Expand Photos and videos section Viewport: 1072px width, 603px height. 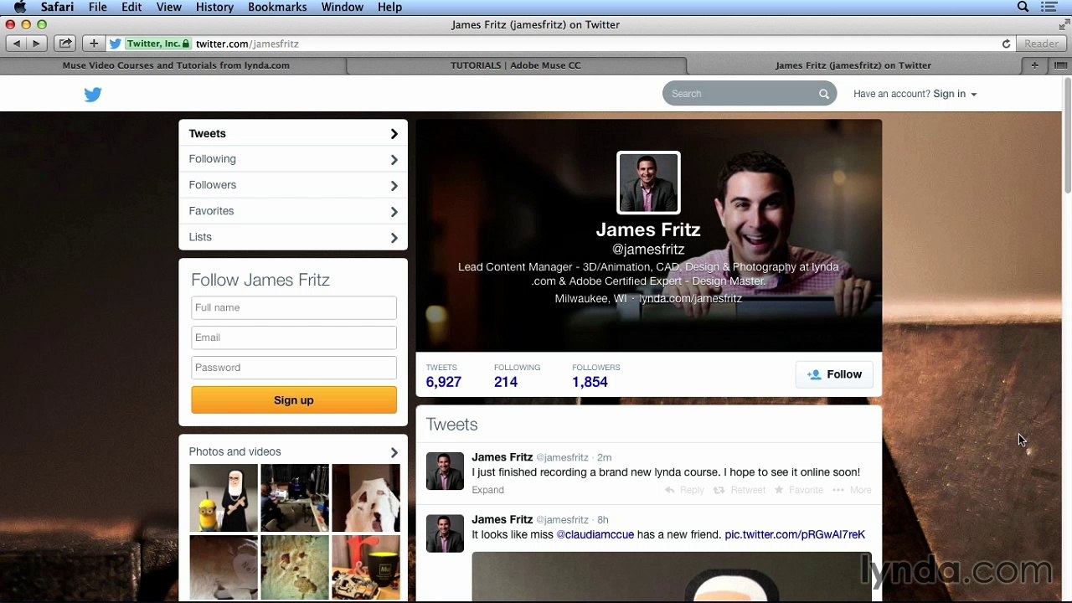click(394, 452)
